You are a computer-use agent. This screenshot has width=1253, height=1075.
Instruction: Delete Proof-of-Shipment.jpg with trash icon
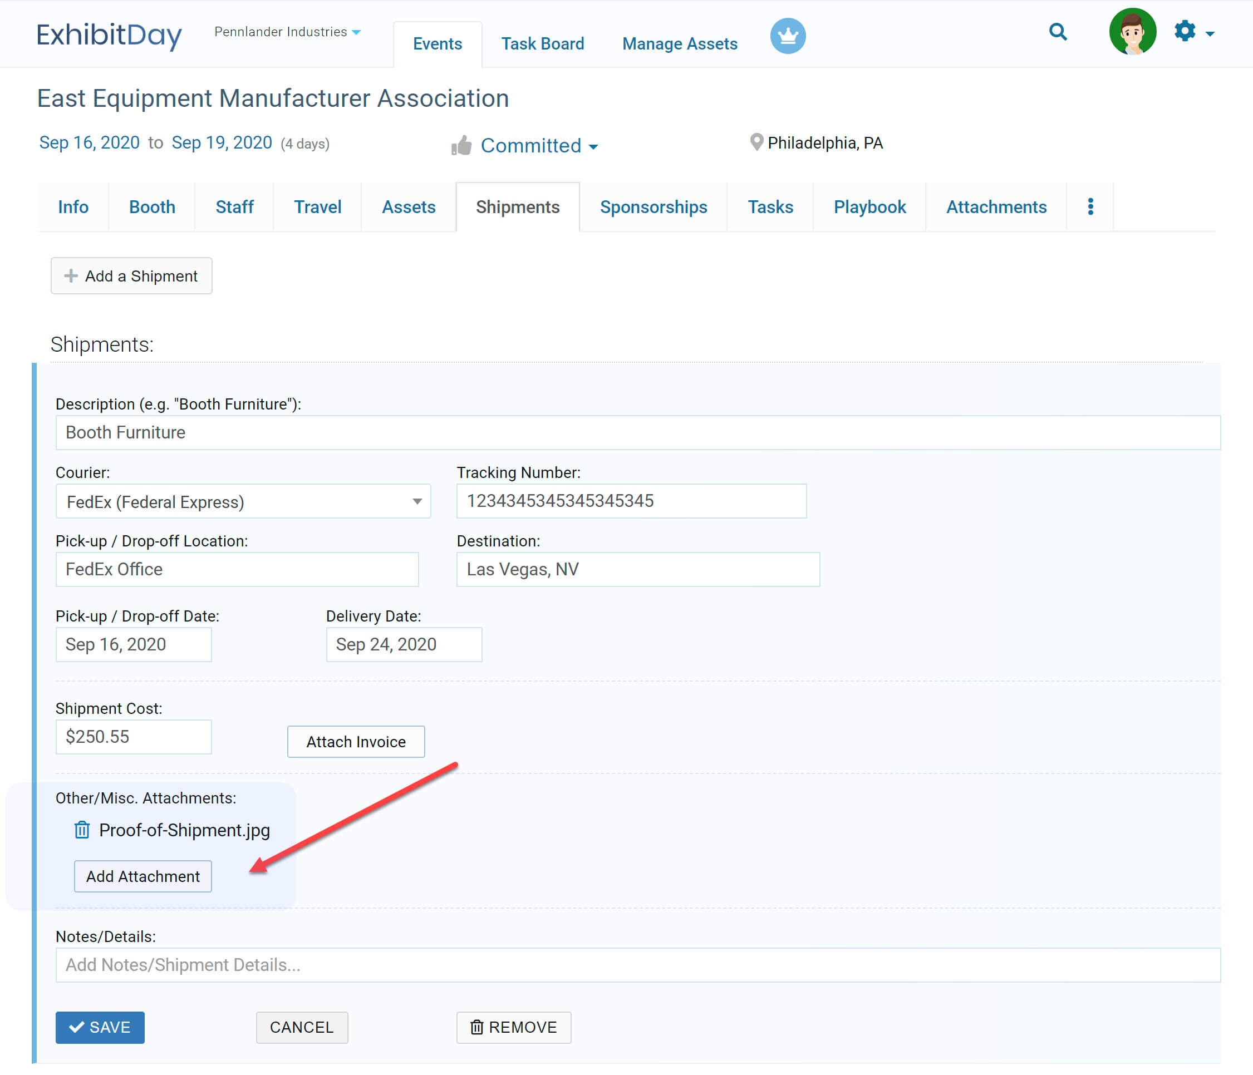82,830
